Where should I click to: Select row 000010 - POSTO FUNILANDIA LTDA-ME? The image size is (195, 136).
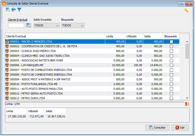pos(92,84)
